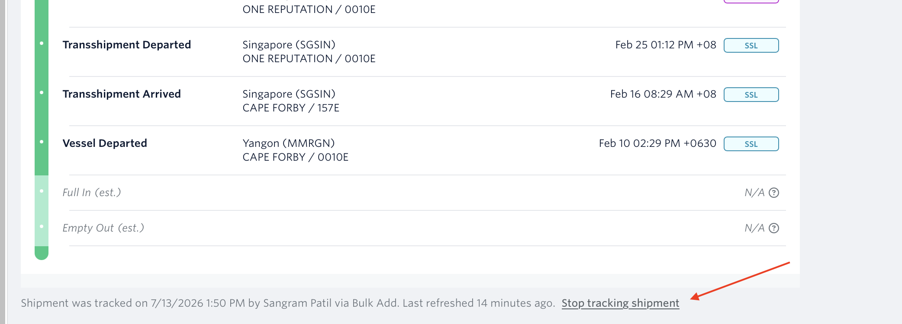The image size is (902, 324).
Task: Click timeline dot for Transshipment Arrived
Action: [x=42, y=92]
